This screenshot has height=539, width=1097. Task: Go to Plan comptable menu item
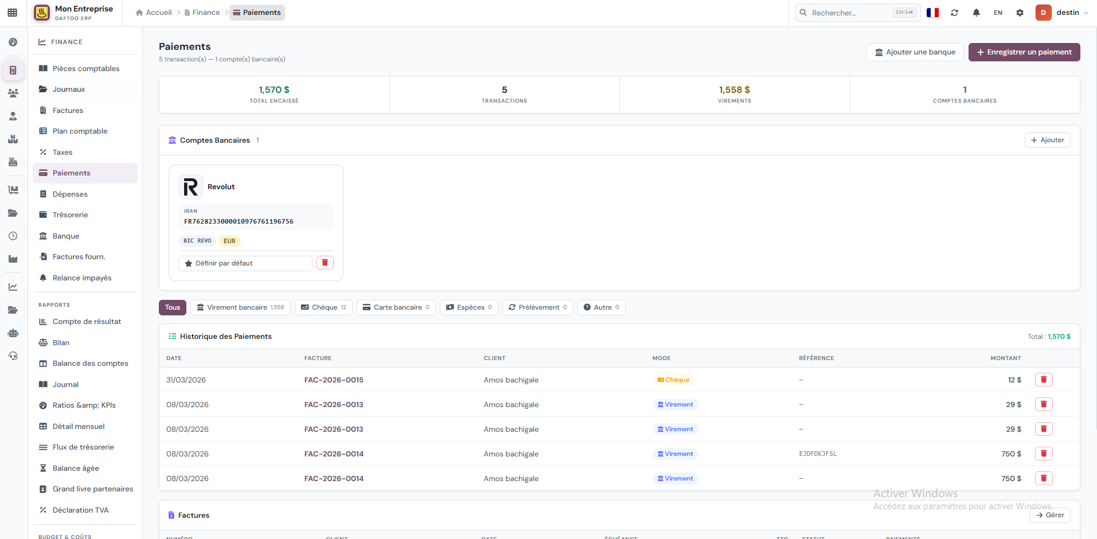click(x=80, y=131)
